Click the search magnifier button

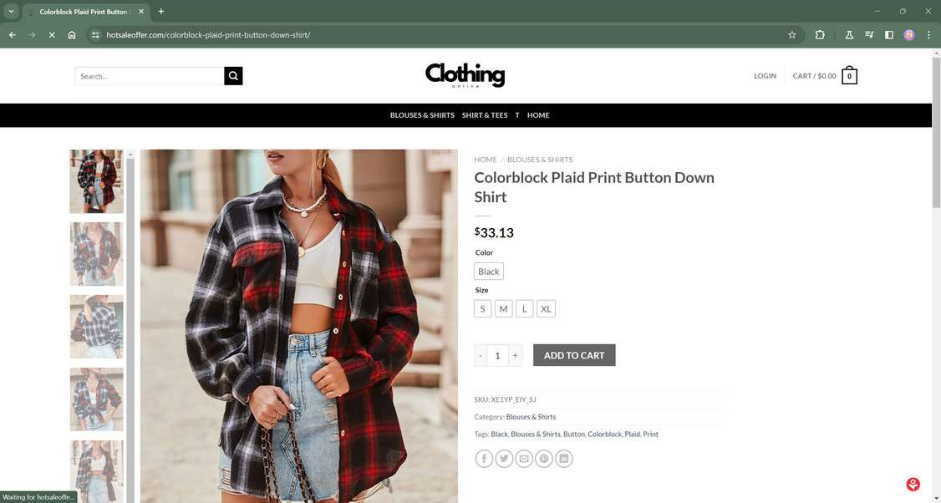233,76
